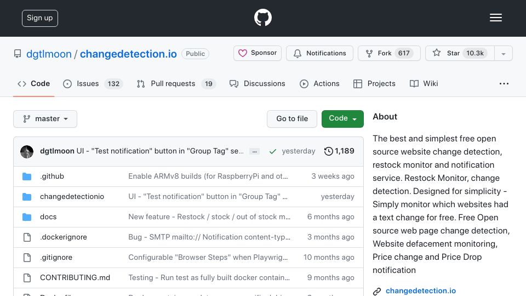This screenshot has width=526, height=296.
Task: Click the GitHub octocat logo
Action: pyautogui.click(x=262, y=18)
